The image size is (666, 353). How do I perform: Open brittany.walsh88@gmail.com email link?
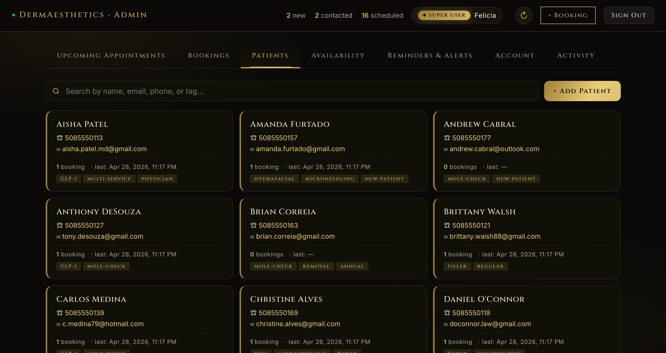pyautogui.click(x=495, y=236)
